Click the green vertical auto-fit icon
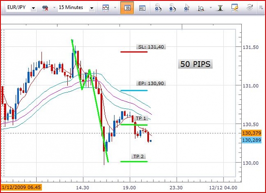 pyautogui.click(x=220, y=8)
